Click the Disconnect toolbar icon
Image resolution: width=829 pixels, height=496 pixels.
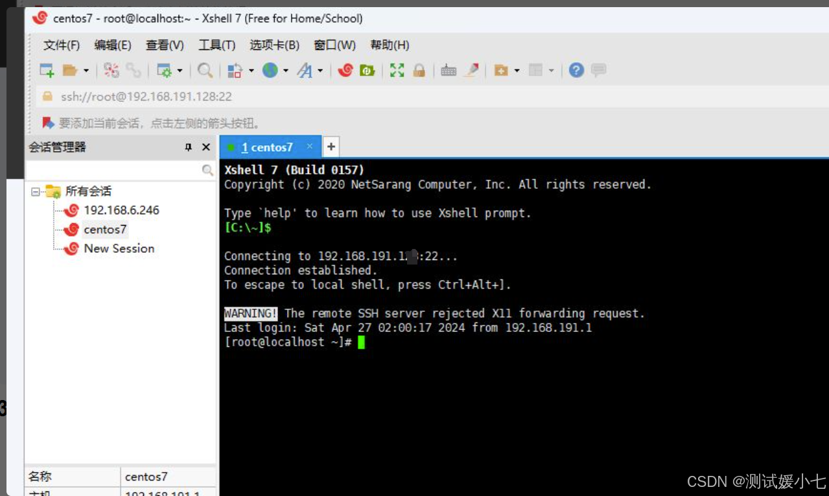pos(111,71)
